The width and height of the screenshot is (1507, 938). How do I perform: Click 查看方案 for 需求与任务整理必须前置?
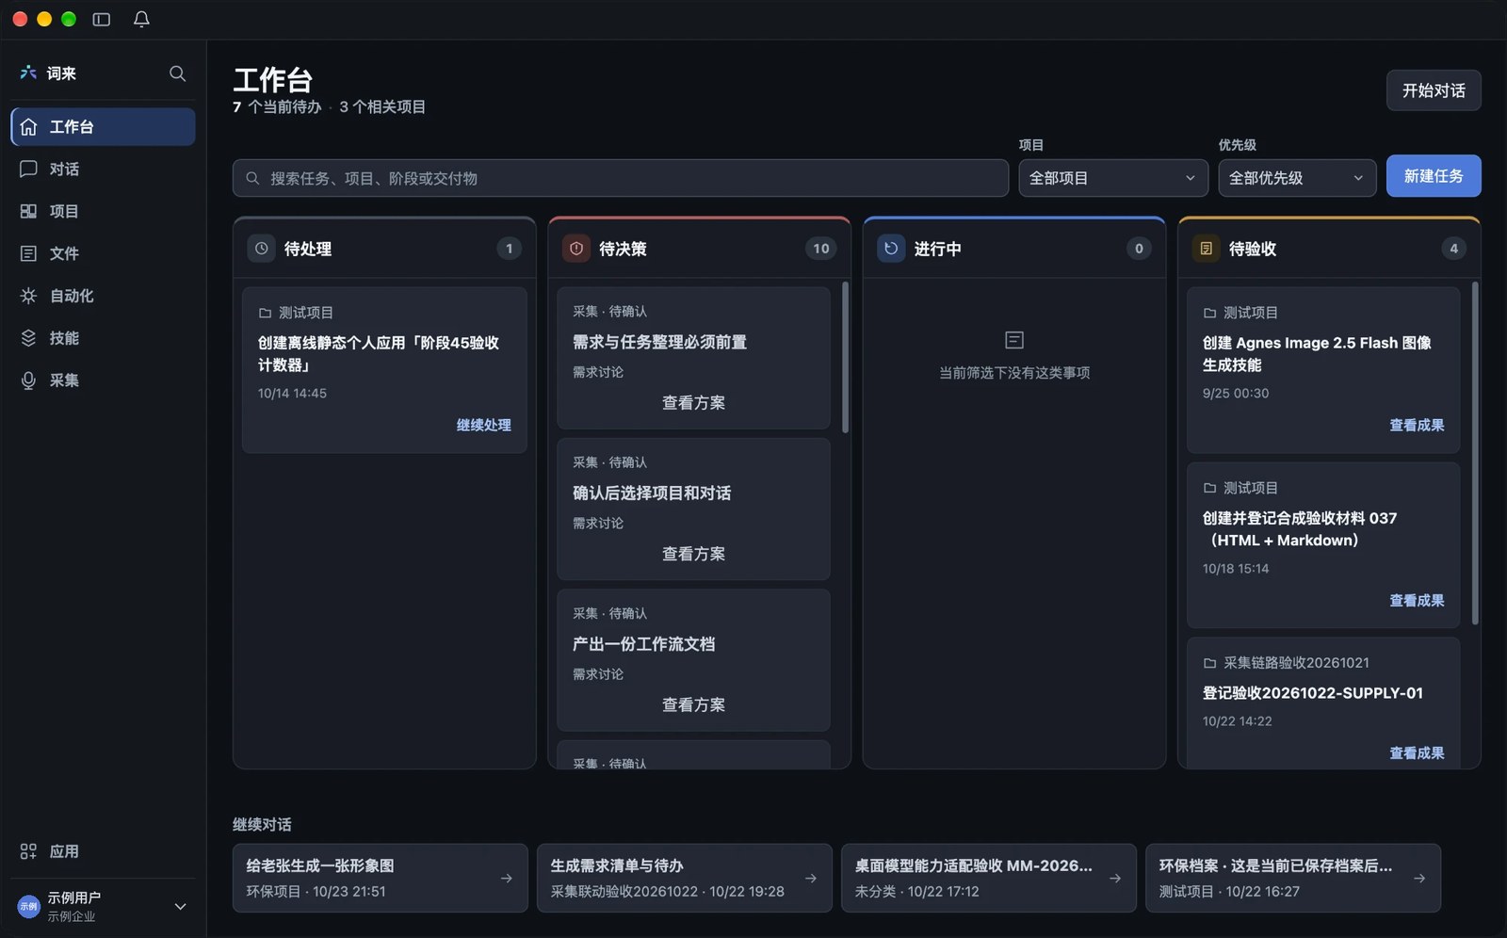tap(693, 403)
